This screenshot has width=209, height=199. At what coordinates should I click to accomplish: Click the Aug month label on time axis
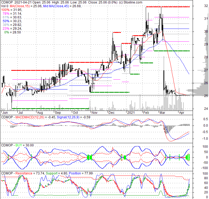click(x=40, y=113)
